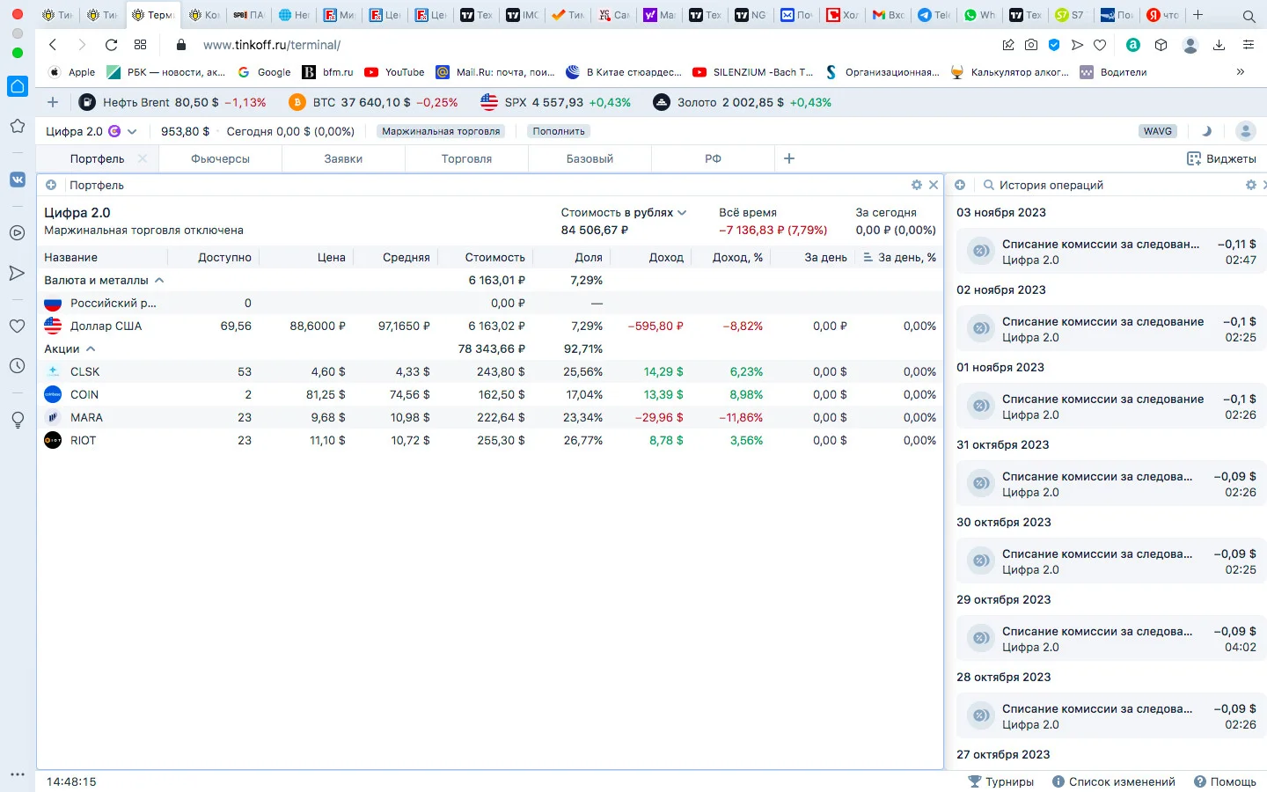Select the MARA row in the portfolio
The height and width of the screenshot is (792, 1267).
coord(490,417)
